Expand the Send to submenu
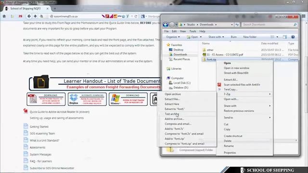Viewport: 308px width, 173px height. [x=244, y=117]
